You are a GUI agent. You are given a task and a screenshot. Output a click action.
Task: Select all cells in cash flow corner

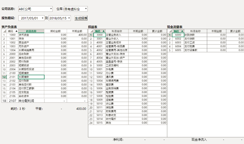pos(170,31)
